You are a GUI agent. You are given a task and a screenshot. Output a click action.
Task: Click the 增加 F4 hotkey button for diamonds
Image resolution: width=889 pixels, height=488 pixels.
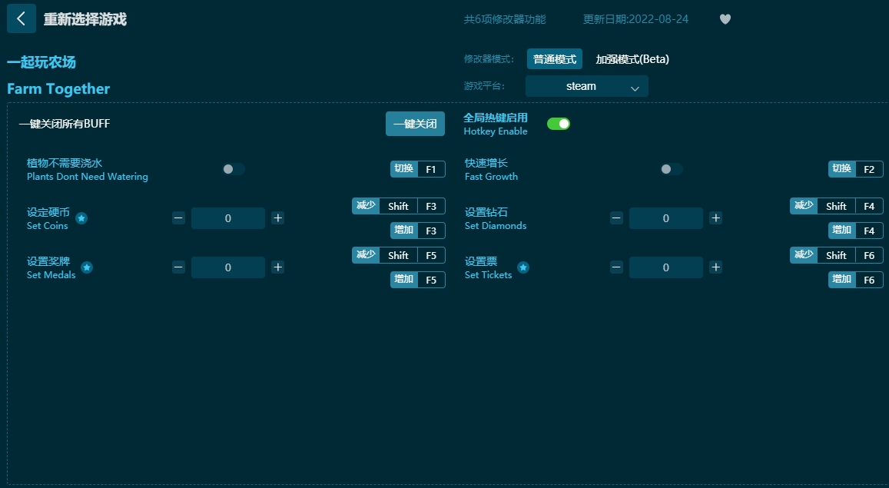(855, 231)
